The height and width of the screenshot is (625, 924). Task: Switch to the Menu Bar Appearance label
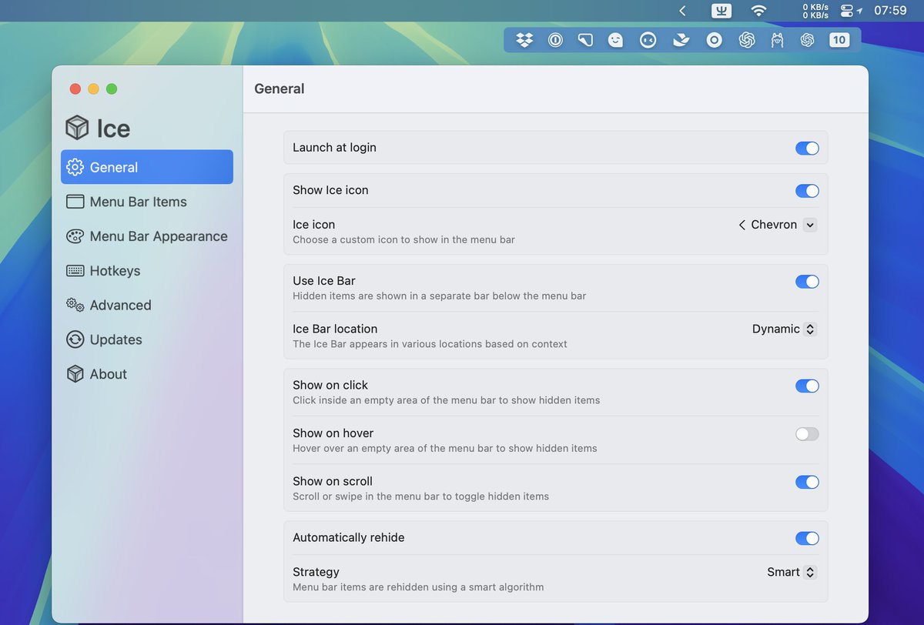coord(159,236)
